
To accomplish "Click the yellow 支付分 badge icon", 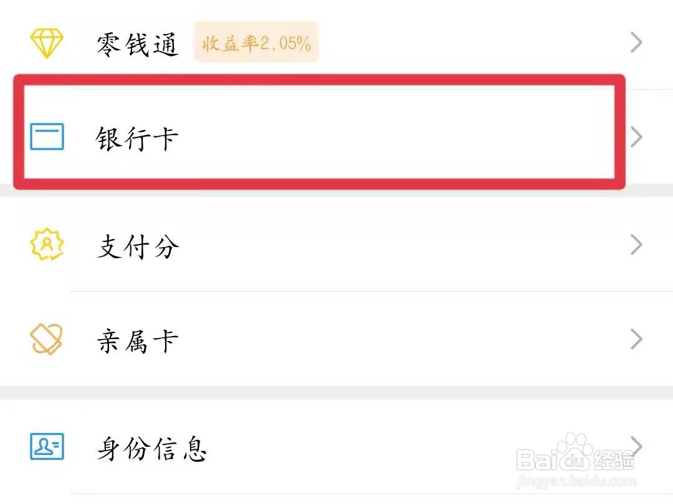I will [47, 245].
